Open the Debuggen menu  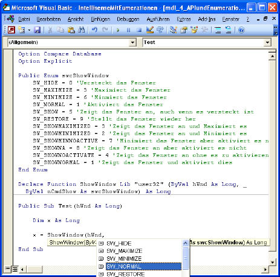(128, 19)
